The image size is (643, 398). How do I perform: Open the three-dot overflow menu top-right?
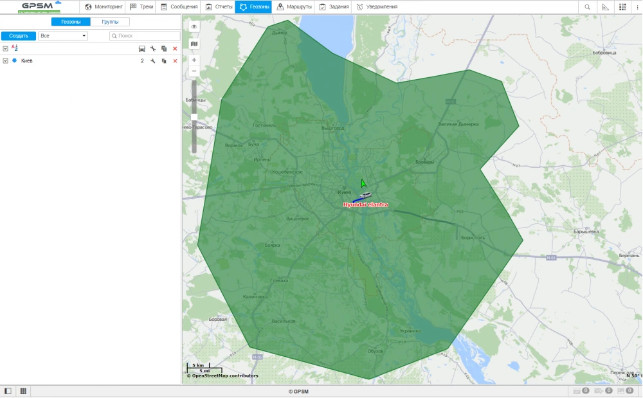(x=637, y=6)
